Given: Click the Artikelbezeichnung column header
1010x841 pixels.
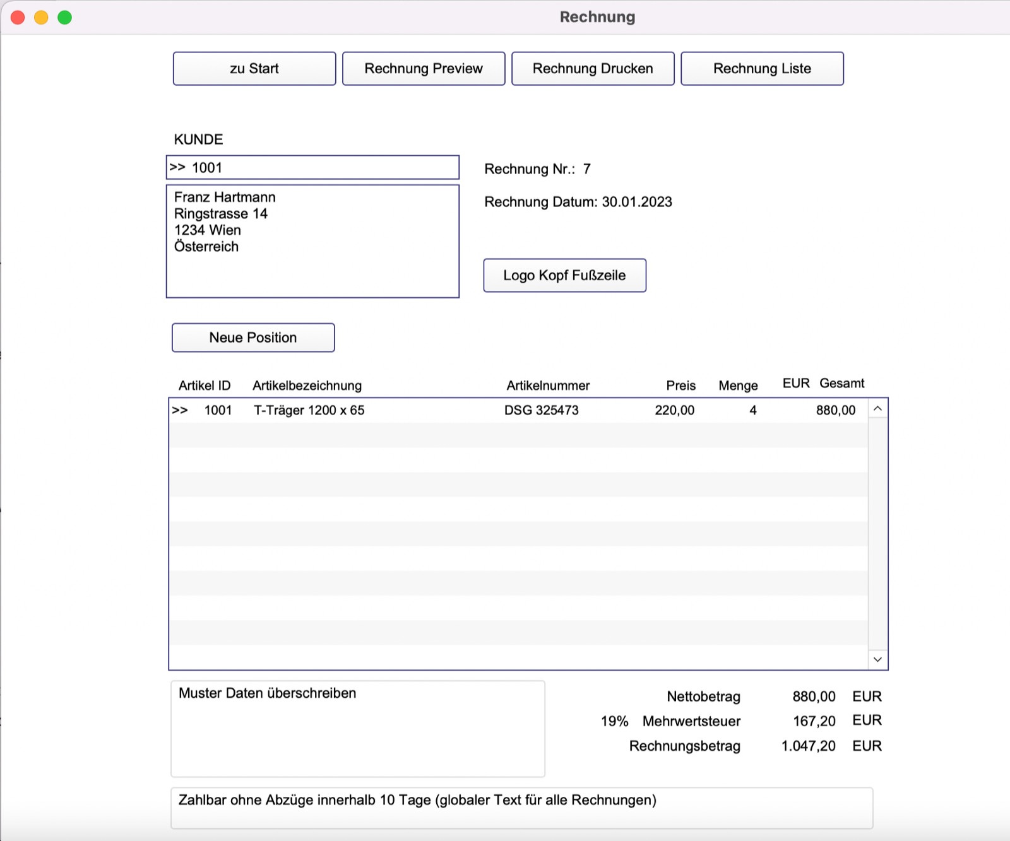Looking at the screenshot, I should click(x=307, y=385).
